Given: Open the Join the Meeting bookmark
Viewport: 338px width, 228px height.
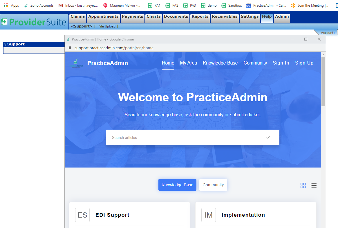Looking at the screenshot, I should [310, 5].
